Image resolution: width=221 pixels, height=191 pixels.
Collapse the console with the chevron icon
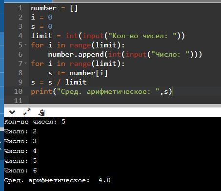(x=12, y=112)
